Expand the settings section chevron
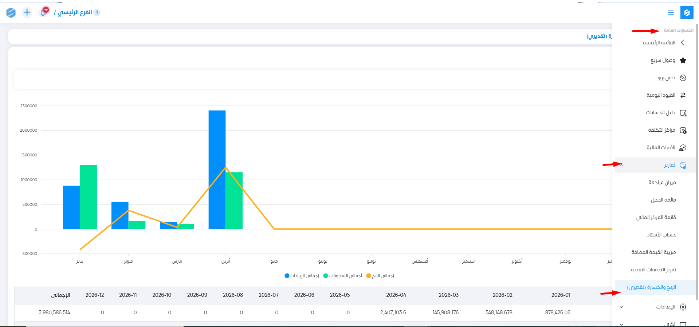 621,307
